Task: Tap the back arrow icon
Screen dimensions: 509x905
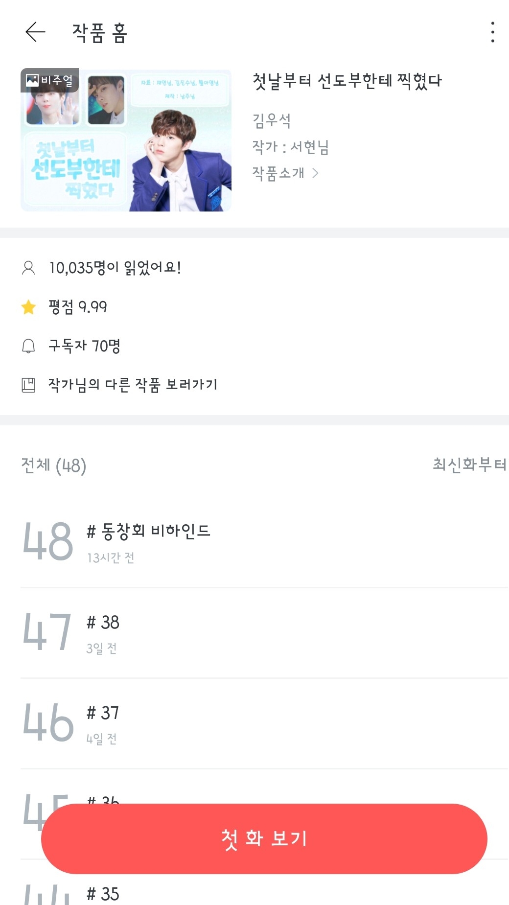Action: (35, 32)
